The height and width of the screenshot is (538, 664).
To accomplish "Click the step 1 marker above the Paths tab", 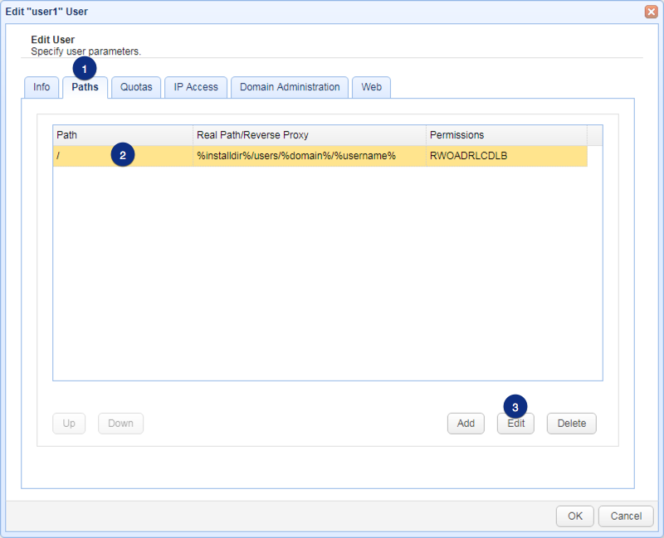I will (x=84, y=70).
